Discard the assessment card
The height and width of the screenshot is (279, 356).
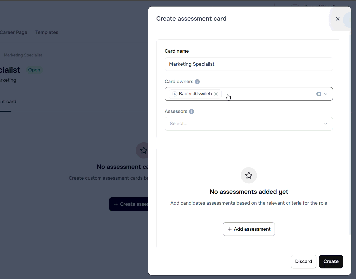click(303, 261)
